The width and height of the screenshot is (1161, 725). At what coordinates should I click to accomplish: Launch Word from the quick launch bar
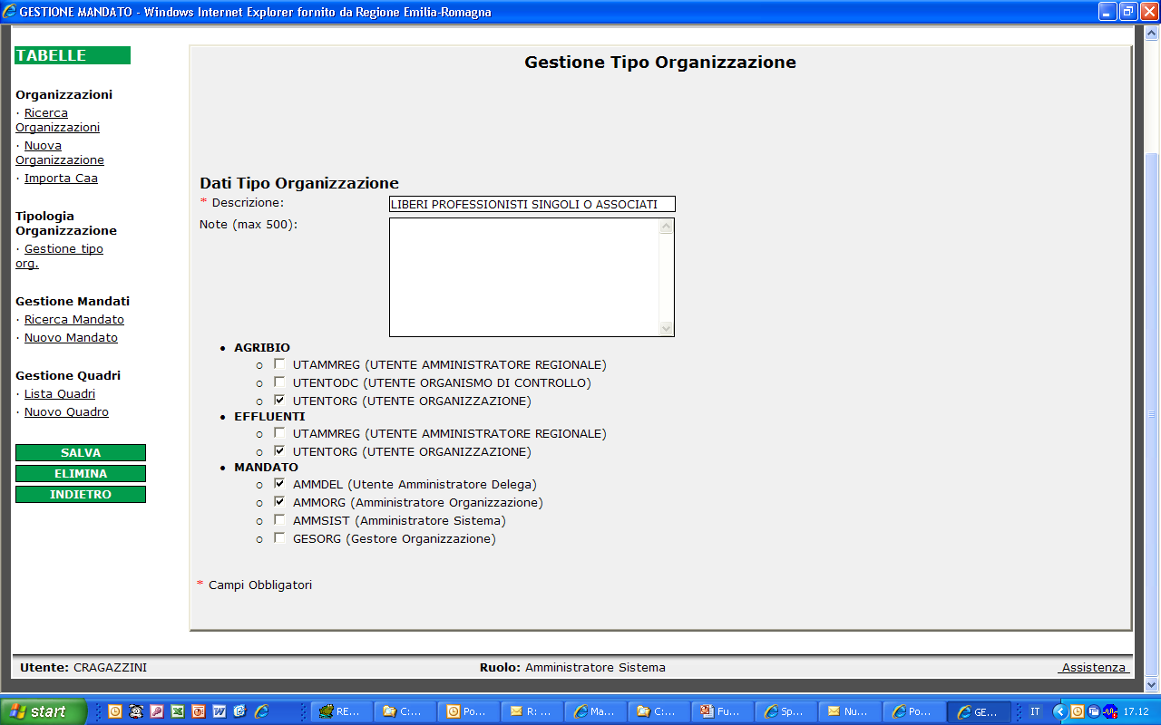click(220, 711)
